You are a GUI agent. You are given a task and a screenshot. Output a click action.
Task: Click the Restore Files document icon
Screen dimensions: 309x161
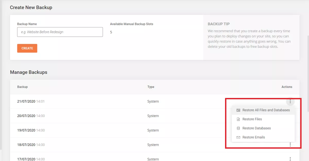point(238,119)
